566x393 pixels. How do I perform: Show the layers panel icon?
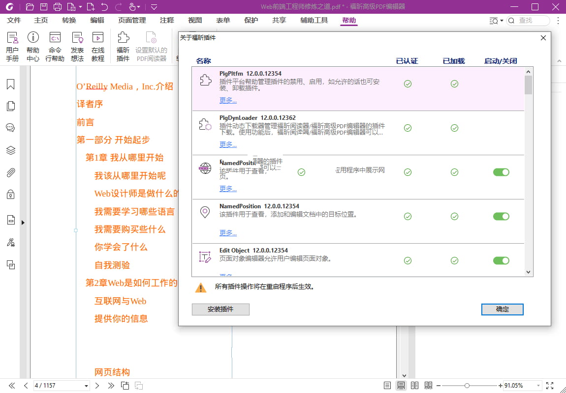(x=10, y=150)
